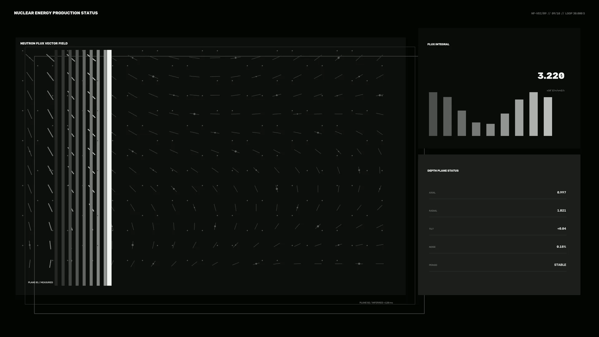Click the shortest bar in the flux integral chart
Image resolution: width=599 pixels, height=337 pixels.
[x=490, y=130]
